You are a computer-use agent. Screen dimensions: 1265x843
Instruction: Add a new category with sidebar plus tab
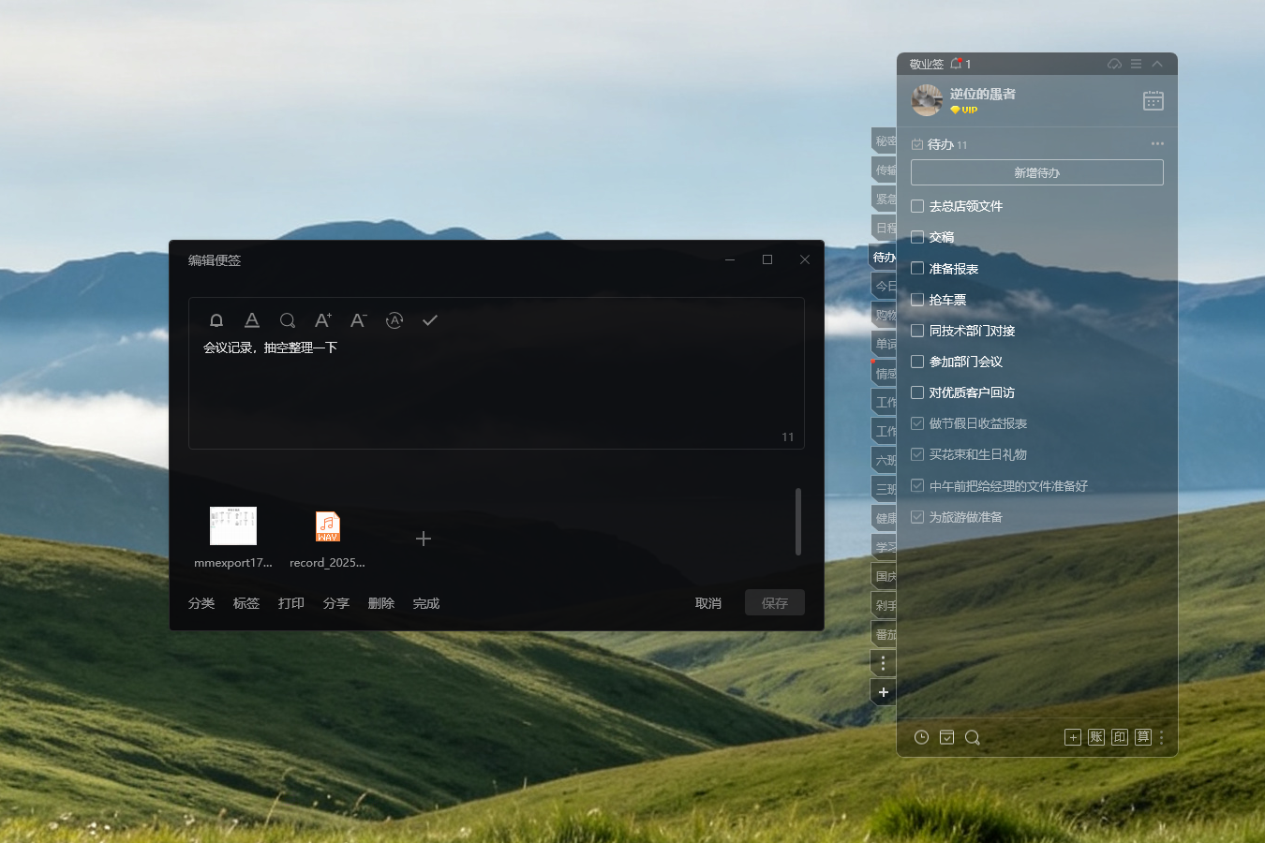click(x=883, y=692)
